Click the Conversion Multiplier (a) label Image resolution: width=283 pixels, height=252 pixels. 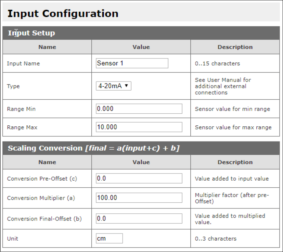pyautogui.click(x=41, y=198)
